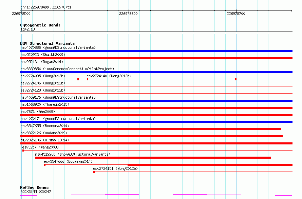Click the blue bar under nsv4070886
302x199 pixels.
(x=156, y=51)
